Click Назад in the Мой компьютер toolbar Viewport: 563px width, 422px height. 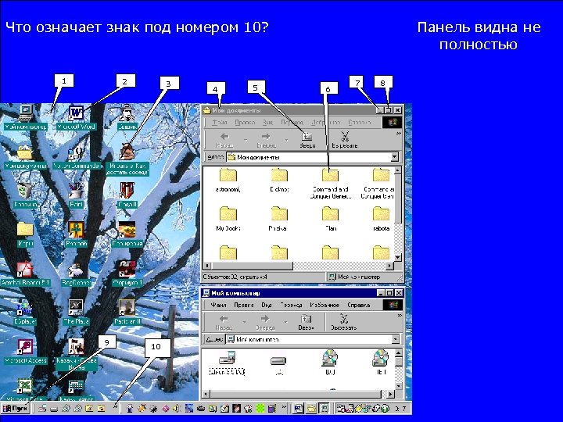click(224, 322)
